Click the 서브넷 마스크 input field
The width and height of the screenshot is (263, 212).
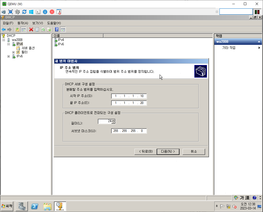[129, 131]
